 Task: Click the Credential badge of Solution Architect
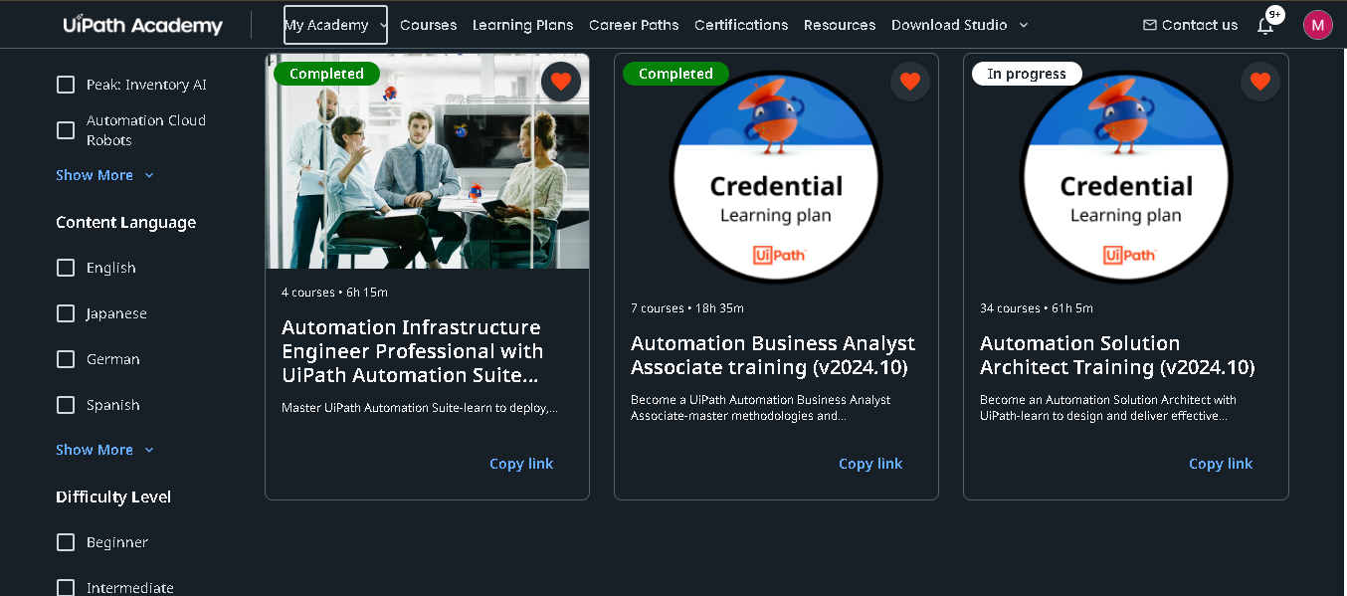pos(1125,177)
